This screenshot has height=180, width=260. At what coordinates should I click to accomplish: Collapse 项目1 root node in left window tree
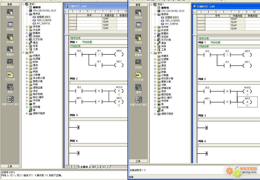[x=23, y=4]
